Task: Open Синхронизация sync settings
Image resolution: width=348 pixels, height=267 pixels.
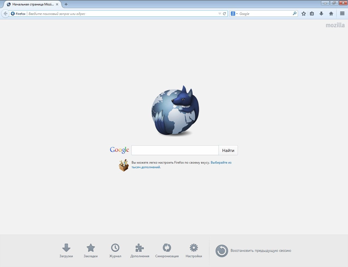Action: [167, 251]
